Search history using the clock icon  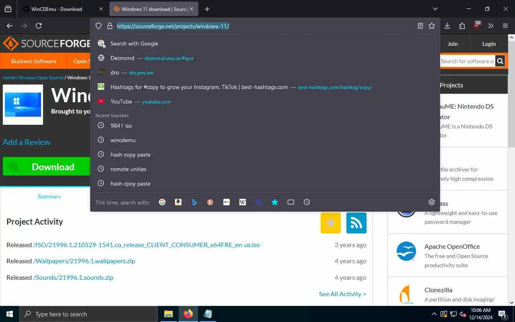coord(307,202)
